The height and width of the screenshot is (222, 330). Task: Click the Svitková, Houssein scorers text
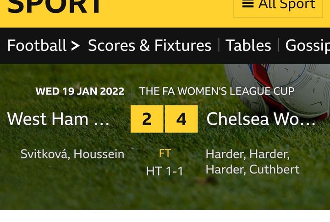click(x=72, y=154)
